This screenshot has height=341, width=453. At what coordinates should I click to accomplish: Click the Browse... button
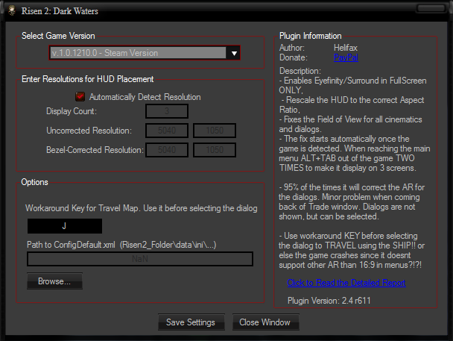click(54, 281)
